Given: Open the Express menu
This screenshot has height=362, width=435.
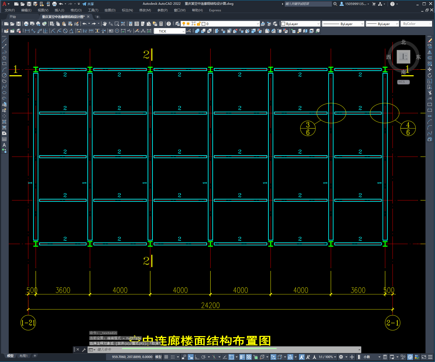Looking at the screenshot, I should pyautogui.click(x=215, y=10).
